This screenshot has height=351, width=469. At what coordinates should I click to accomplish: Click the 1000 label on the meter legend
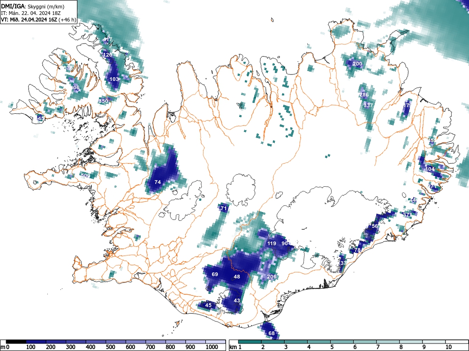(x=212, y=347)
